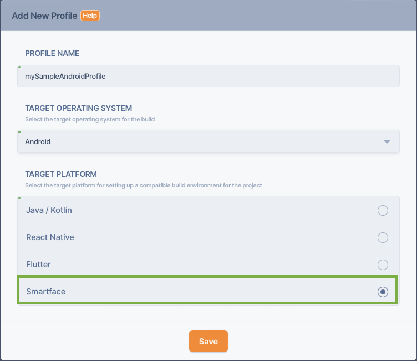Click the TARGET OPERATING SYSTEM heading
This screenshot has height=361, width=417.
point(78,108)
